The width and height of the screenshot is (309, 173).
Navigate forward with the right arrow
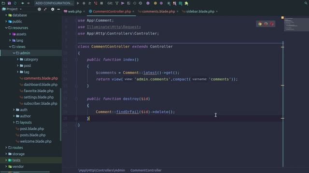click(x=28, y=3)
